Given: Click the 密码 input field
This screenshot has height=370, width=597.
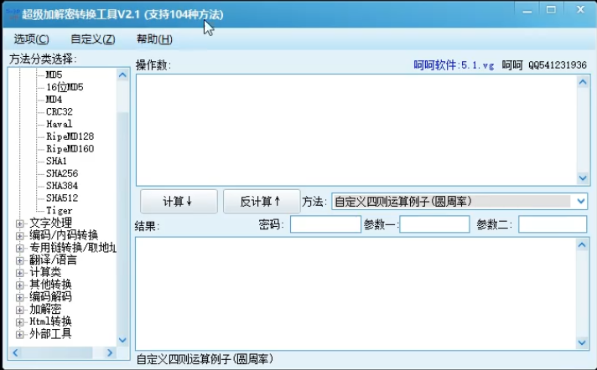Looking at the screenshot, I should pos(325,224).
